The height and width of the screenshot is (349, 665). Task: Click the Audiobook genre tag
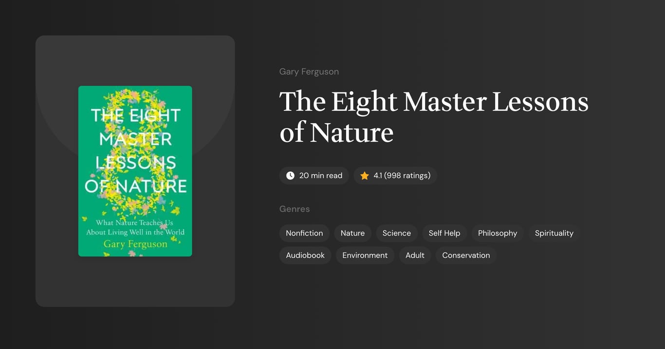pos(305,255)
